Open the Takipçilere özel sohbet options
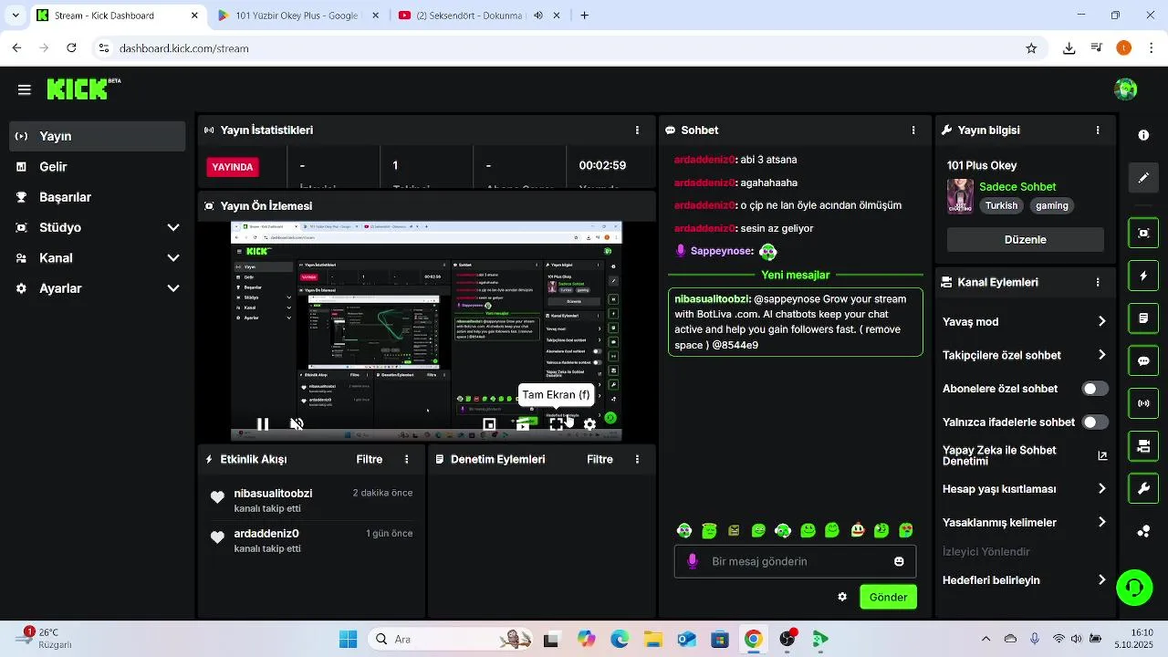The image size is (1168, 657). click(x=1025, y=355)
